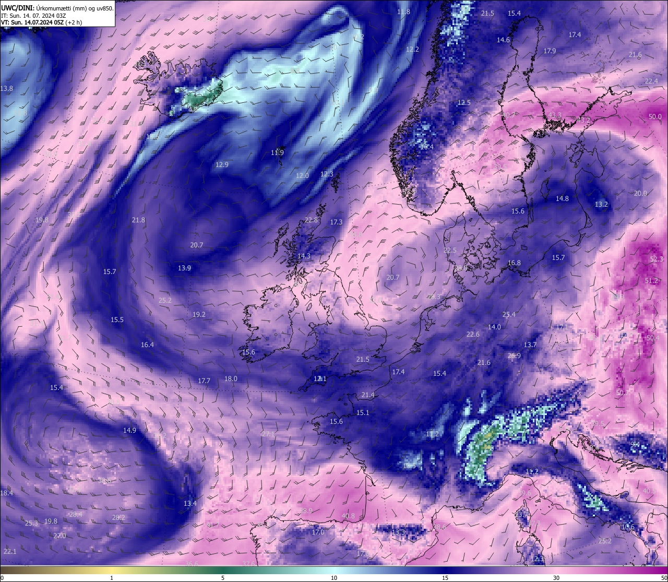
Task: Click the map value "13.4"
Action: (190, 504)
